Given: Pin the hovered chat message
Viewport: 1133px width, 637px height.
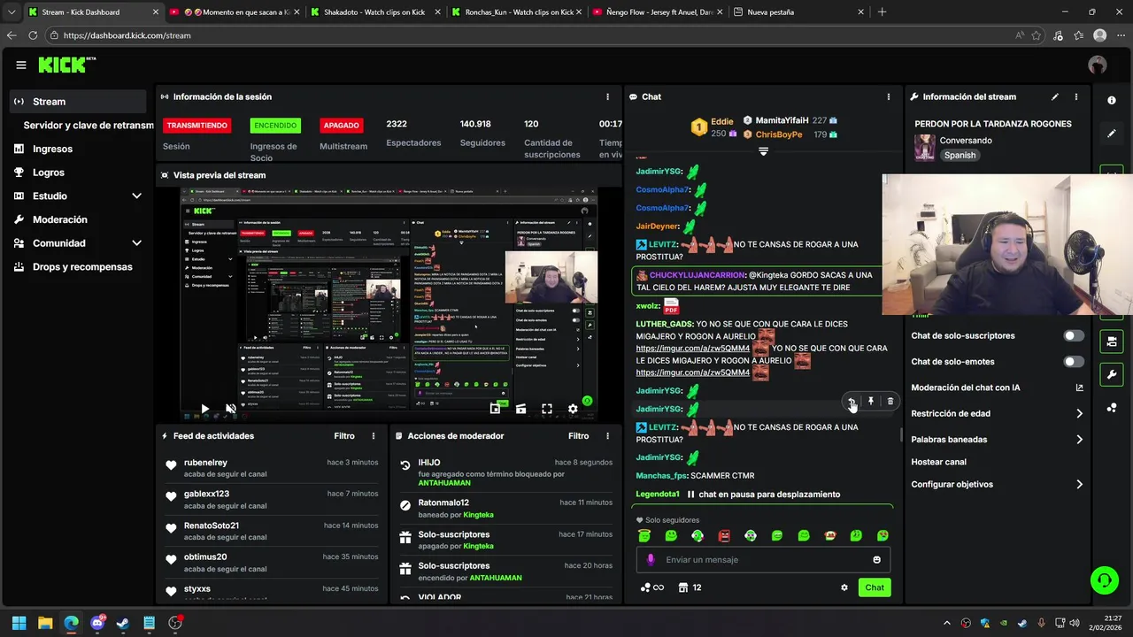Looking at the screenshot, I should 871,402.
